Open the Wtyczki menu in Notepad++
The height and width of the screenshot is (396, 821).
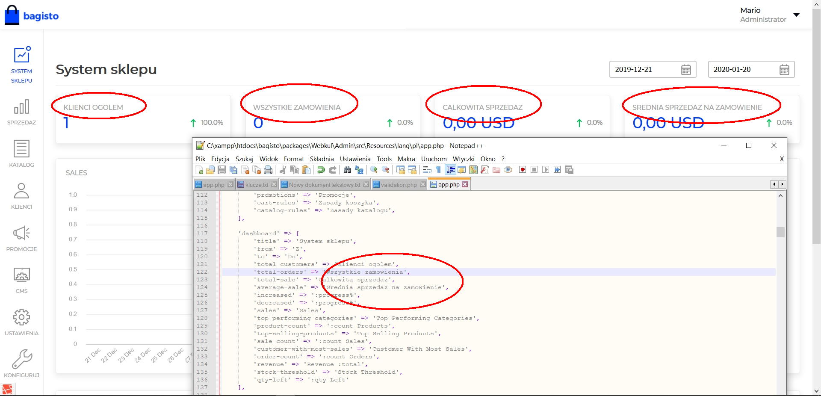coord(464,159)
